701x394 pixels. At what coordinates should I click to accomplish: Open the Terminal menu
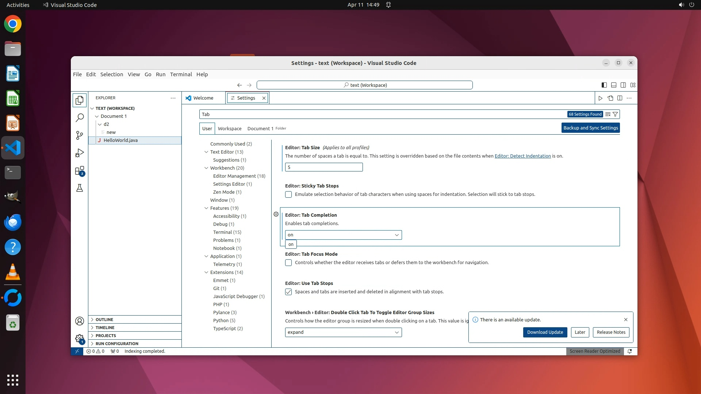pos(181,74)
